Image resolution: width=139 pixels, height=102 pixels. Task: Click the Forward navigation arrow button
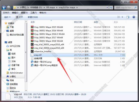(9, 8)
